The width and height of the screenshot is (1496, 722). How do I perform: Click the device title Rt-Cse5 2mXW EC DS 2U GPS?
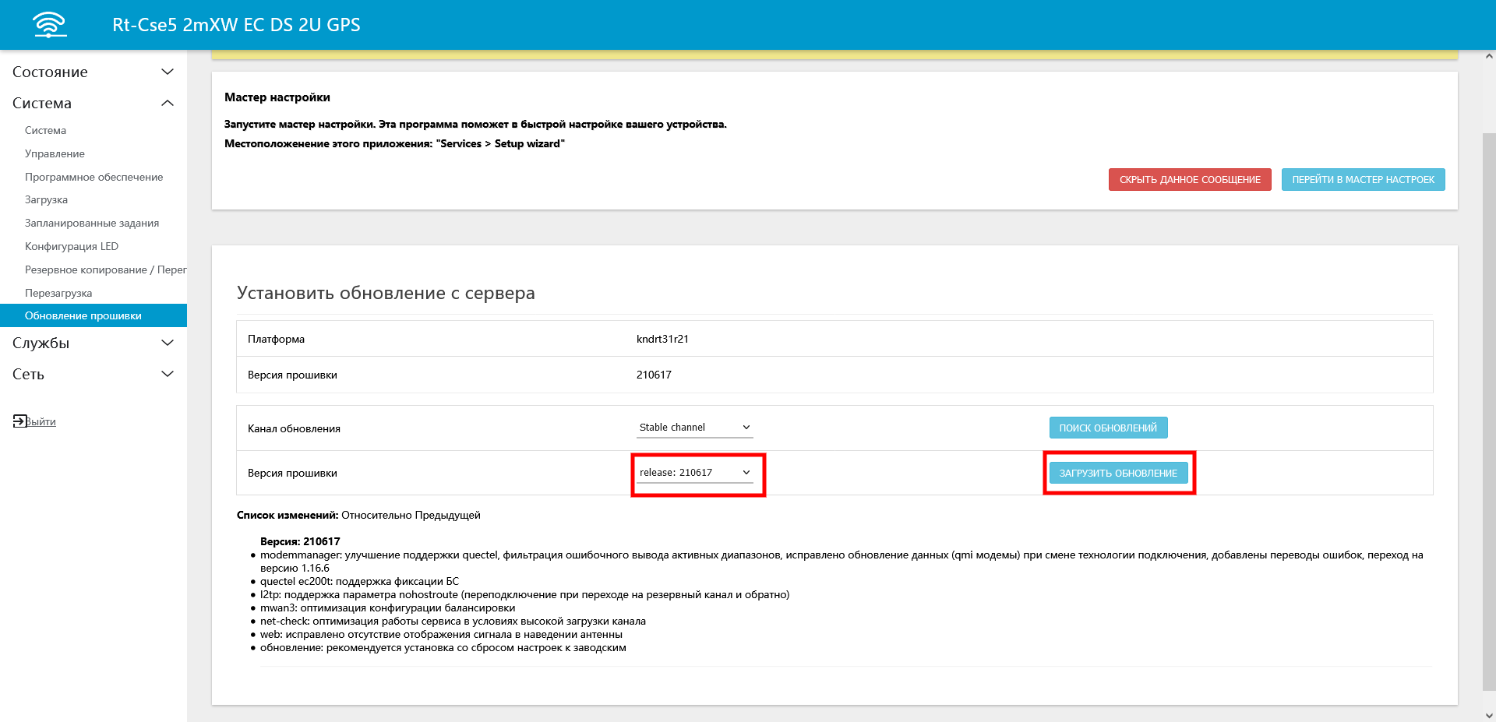236,24
